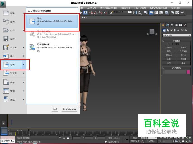Open the Animation (动画) menu
This screenshot has height=144, width=193.
tap(91, 8)
